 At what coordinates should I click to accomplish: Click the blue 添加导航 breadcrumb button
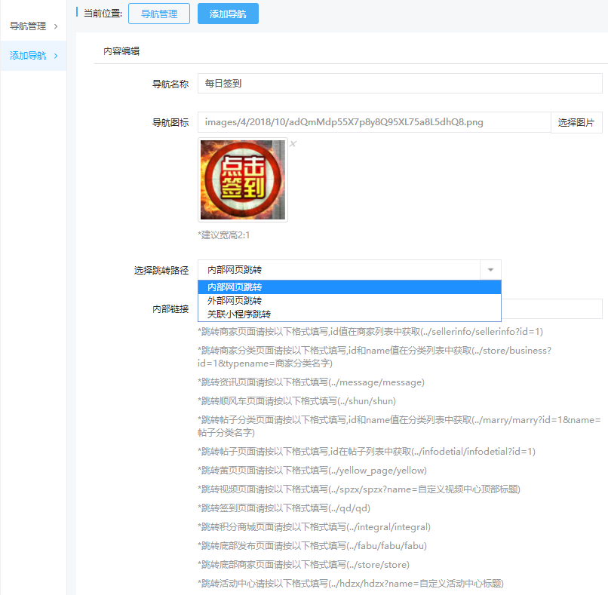[228, 14]
